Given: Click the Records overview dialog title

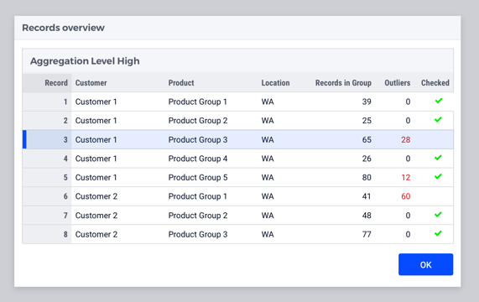Looking at the screenshot, I should point(63,28).
